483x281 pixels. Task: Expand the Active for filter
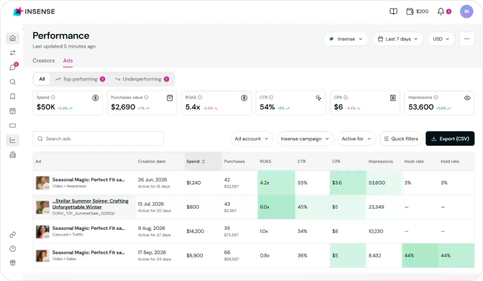pos(356,139)
